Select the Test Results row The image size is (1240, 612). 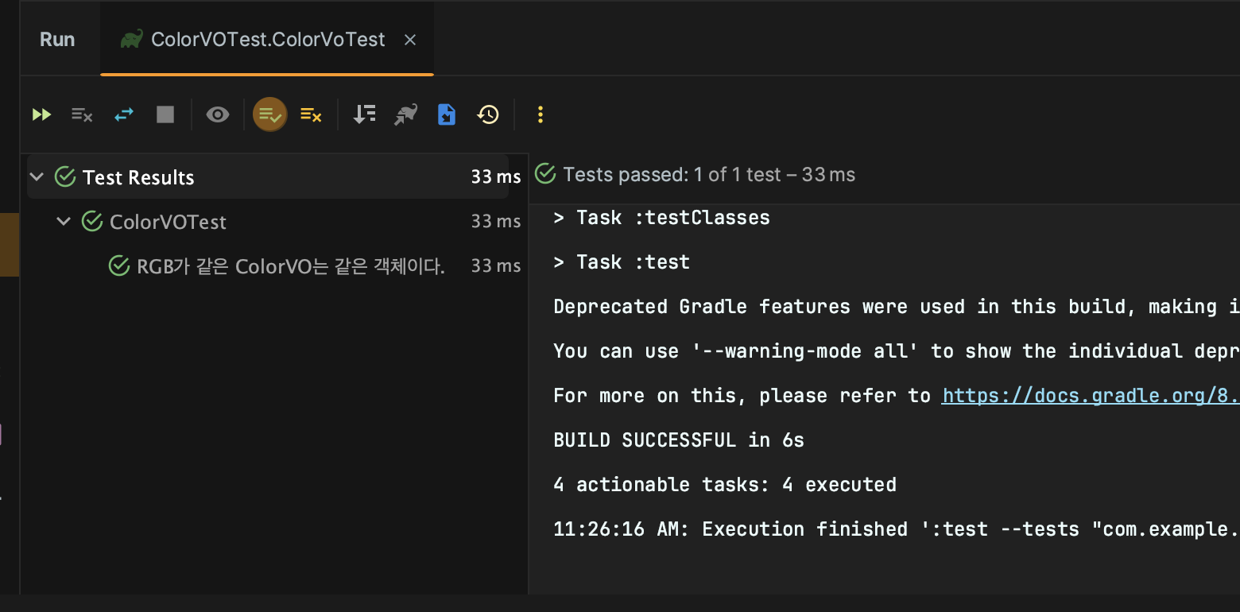(x=268, y=177)
